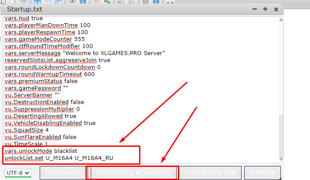This screenshot has width=310, height=180.
Task: Click the Startup.txt dialog title
Action: [x=24, y=9]
